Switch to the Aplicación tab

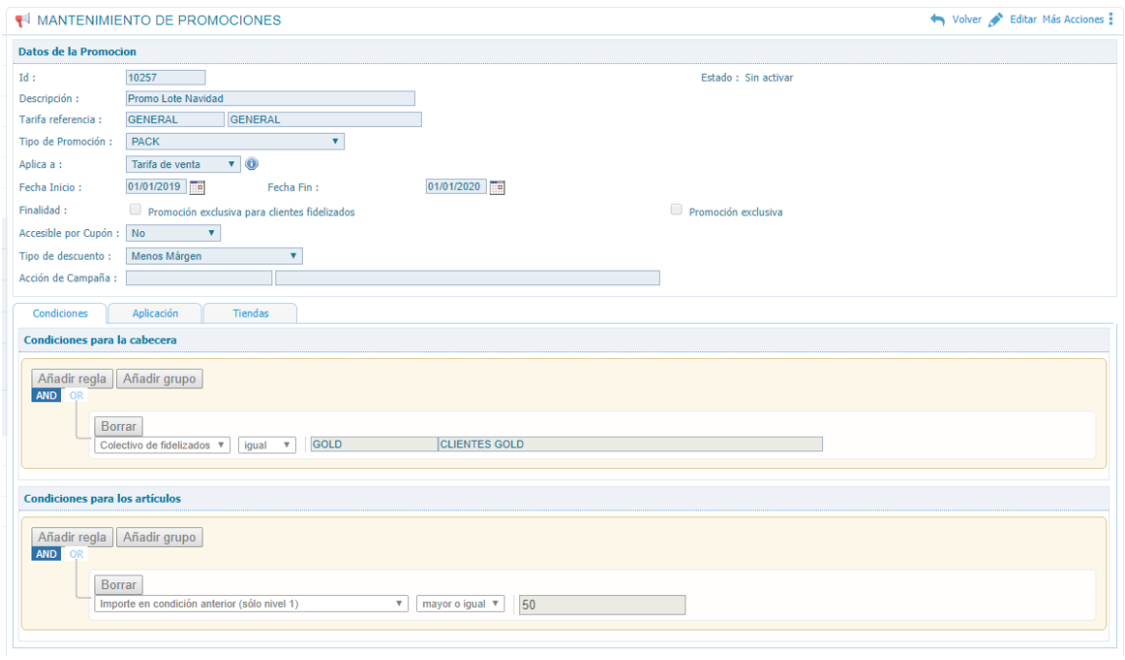[x=155, y=313]
